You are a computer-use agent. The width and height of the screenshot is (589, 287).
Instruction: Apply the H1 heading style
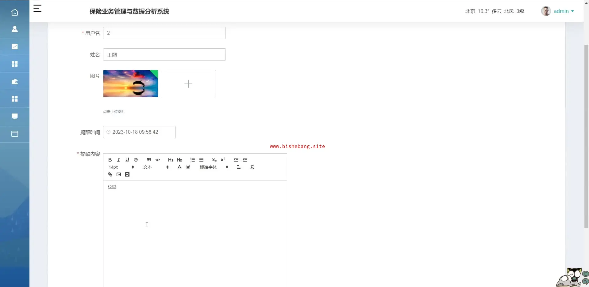pyautogui.click(x=171, y=160)
